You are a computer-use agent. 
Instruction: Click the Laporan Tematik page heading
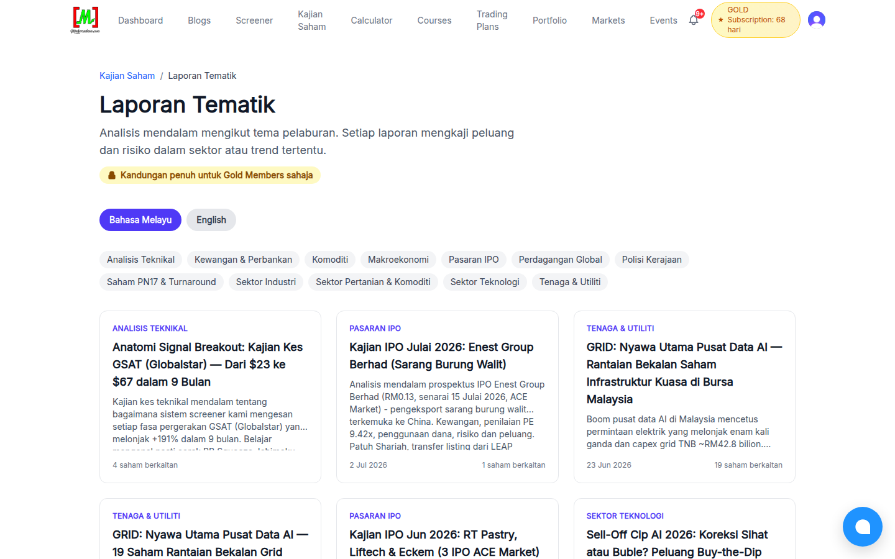187,105
